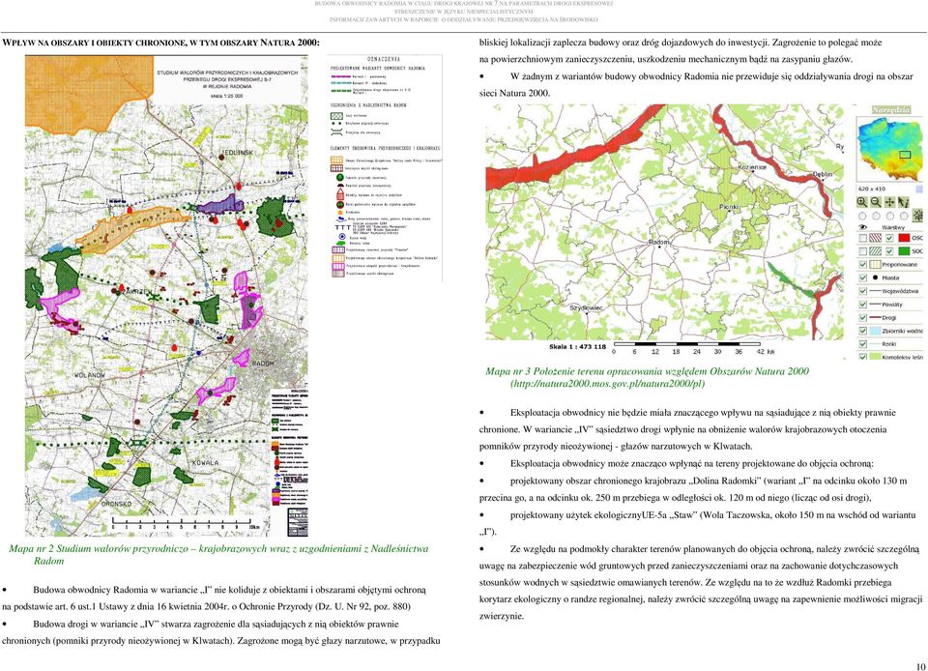Image resolution: width=928 pixels, height=671 pixels.
Task: Click the green SOC color swatch
Action: 905,250
